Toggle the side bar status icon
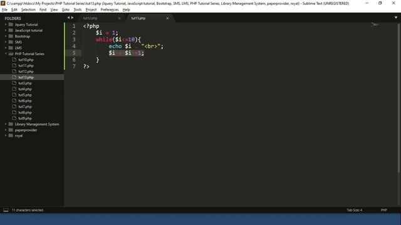 coord(6,210)
